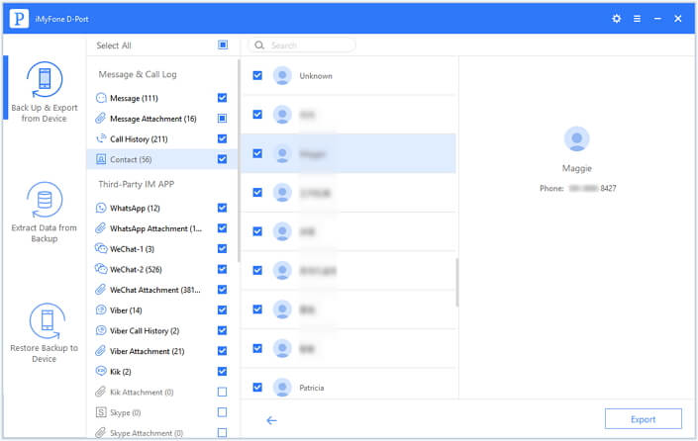The width and height of the screenshot is (698, 441).
Task: Click the WeChat Attachment paperclip icon
Action: point(101,290)
